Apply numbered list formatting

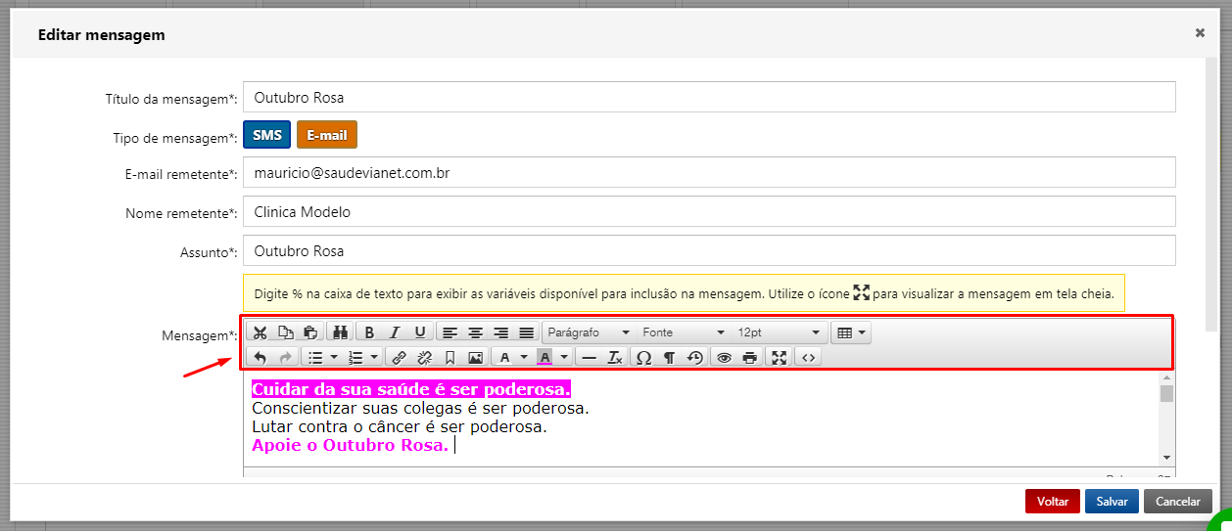pyautogui.click(x=355, y=358)
